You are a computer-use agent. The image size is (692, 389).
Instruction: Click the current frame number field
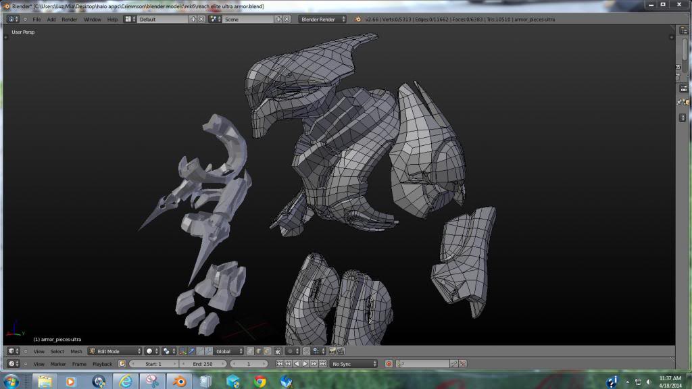[x=249, y=364]
